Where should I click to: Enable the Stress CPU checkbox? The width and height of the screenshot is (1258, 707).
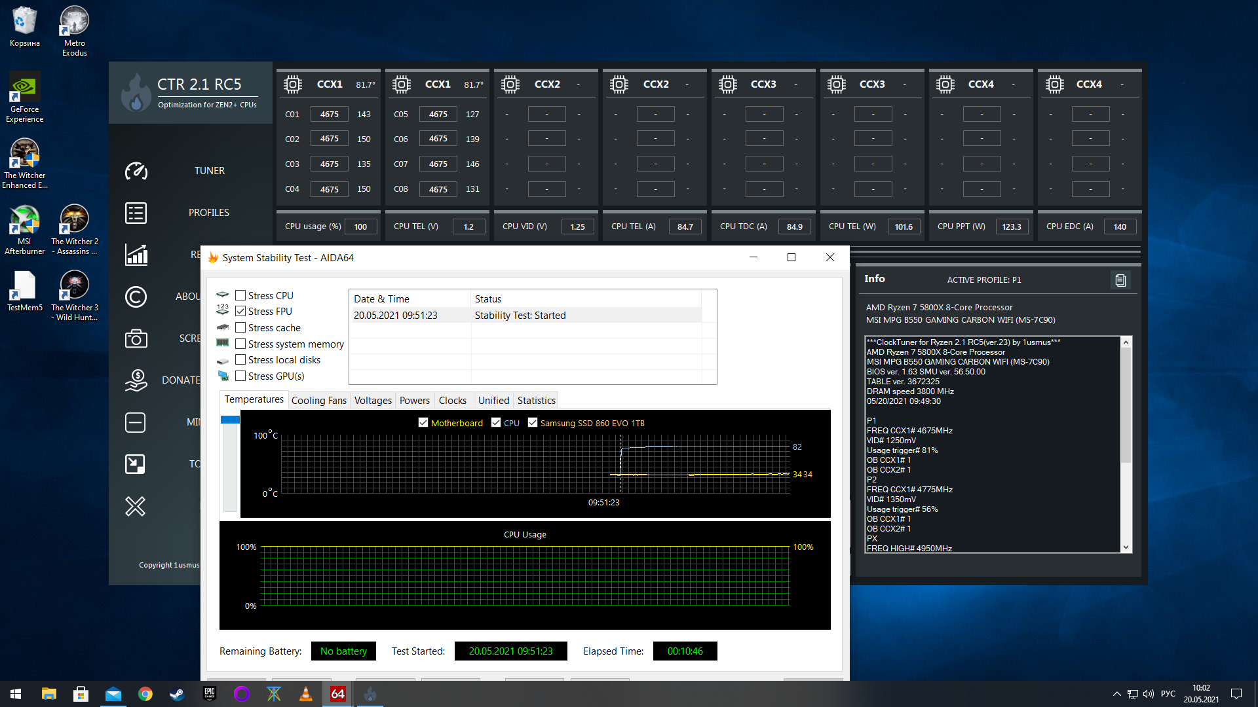(x=240, y=295)
